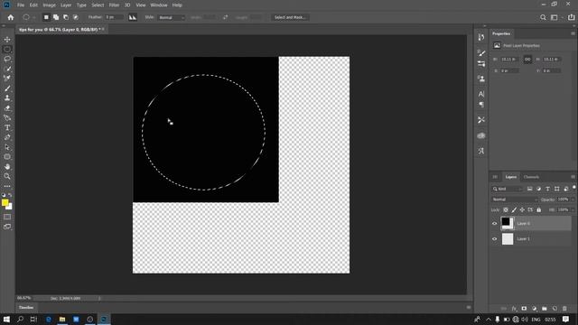Open the Properties panel menu
This screenshot has width=578, height=325.
[x=573, y=33]
